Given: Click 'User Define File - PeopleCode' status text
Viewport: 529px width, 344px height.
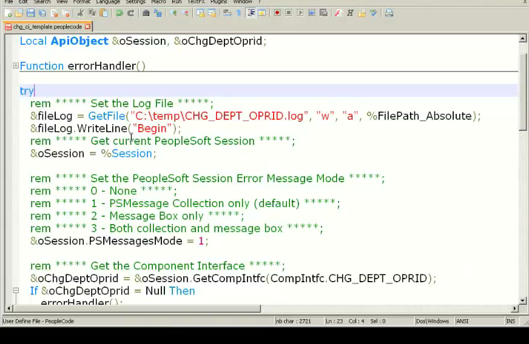Looking at the screenshot, I should click(x=38, y=321).
